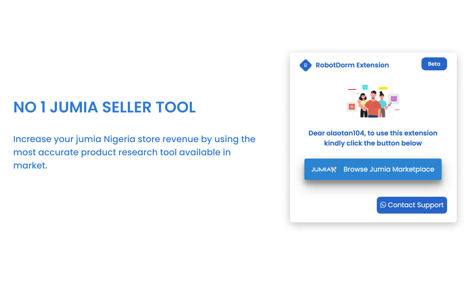Viewport: 470px width, 293px height.
Task: Select the NO 1 JUMIA SELLER TOOL heading
Action: coord(104,107)
